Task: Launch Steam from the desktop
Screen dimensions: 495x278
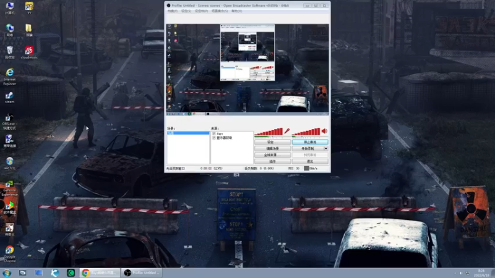Action: [9, 98]
